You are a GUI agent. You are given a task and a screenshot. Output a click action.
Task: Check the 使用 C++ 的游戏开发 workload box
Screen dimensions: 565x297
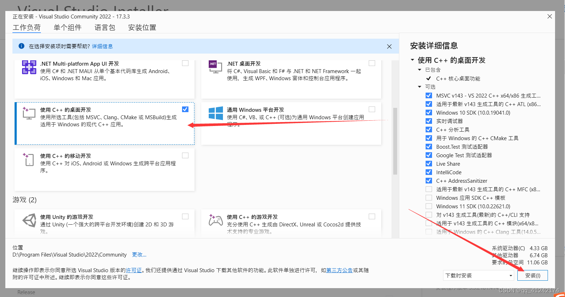[372, 216]
